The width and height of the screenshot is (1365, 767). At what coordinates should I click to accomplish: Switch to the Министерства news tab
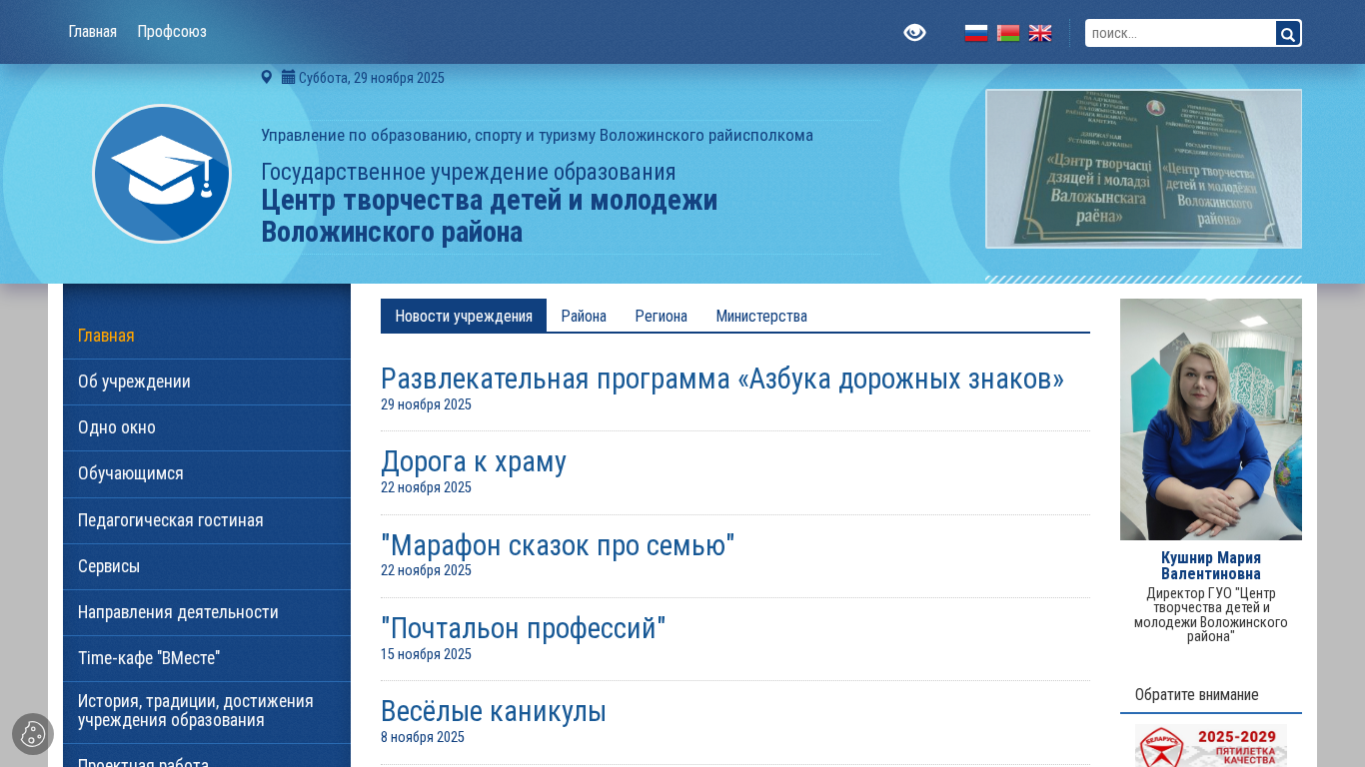[x=761, y=316]
